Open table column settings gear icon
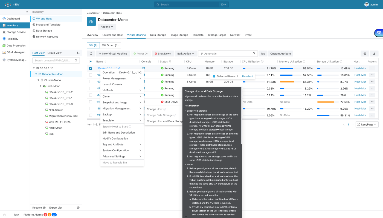The image size is (383, 218). click(365, 53)
